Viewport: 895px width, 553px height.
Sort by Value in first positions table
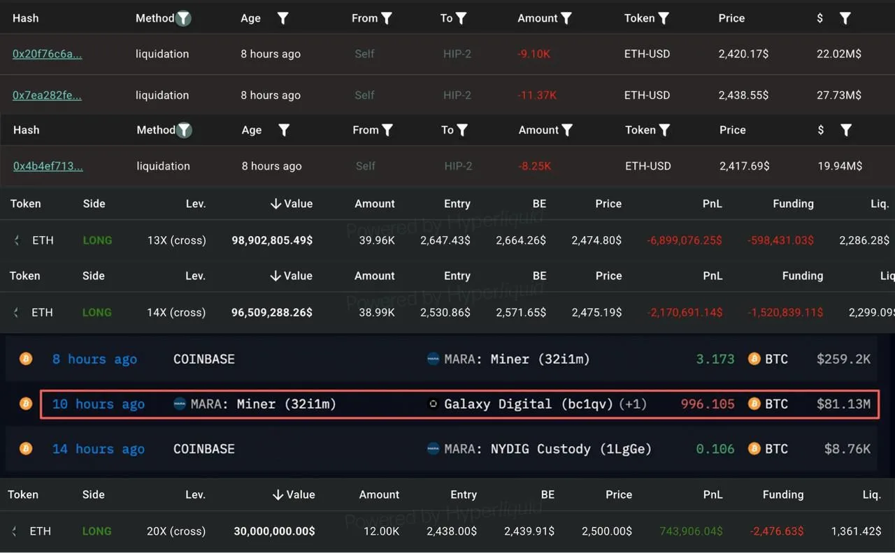[291, 203]
